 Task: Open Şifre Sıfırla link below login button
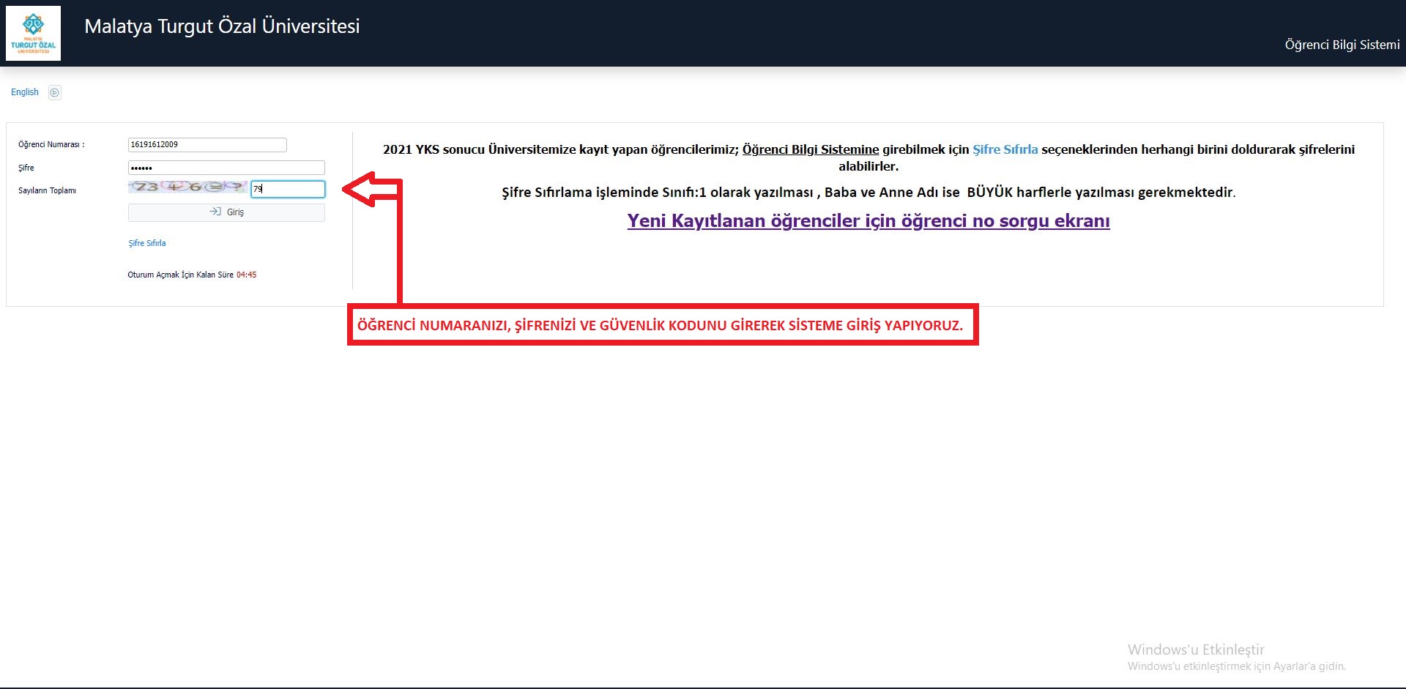click(147, 243)
